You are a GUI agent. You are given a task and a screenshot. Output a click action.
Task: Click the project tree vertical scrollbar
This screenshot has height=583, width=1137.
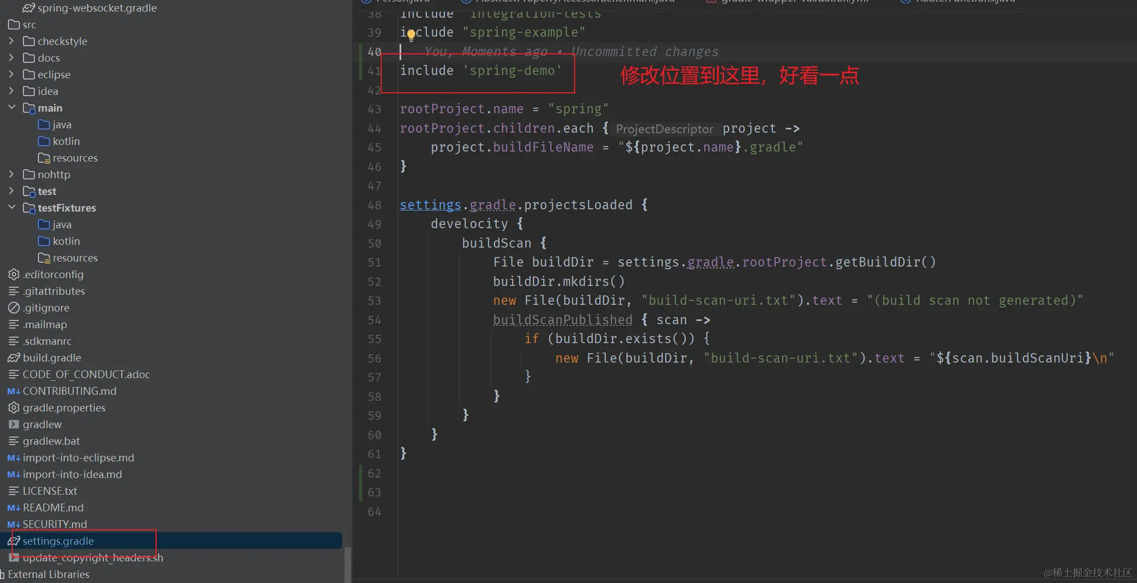click(x=348, y=565)
